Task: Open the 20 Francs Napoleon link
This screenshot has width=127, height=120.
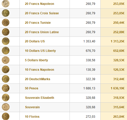Action: 40,4
